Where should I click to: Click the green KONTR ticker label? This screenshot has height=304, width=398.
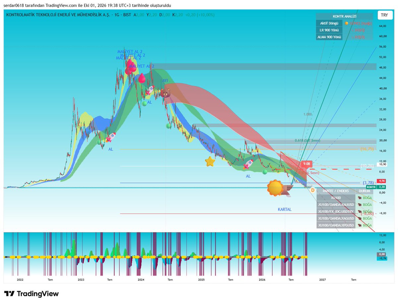[x=371, y=187]
